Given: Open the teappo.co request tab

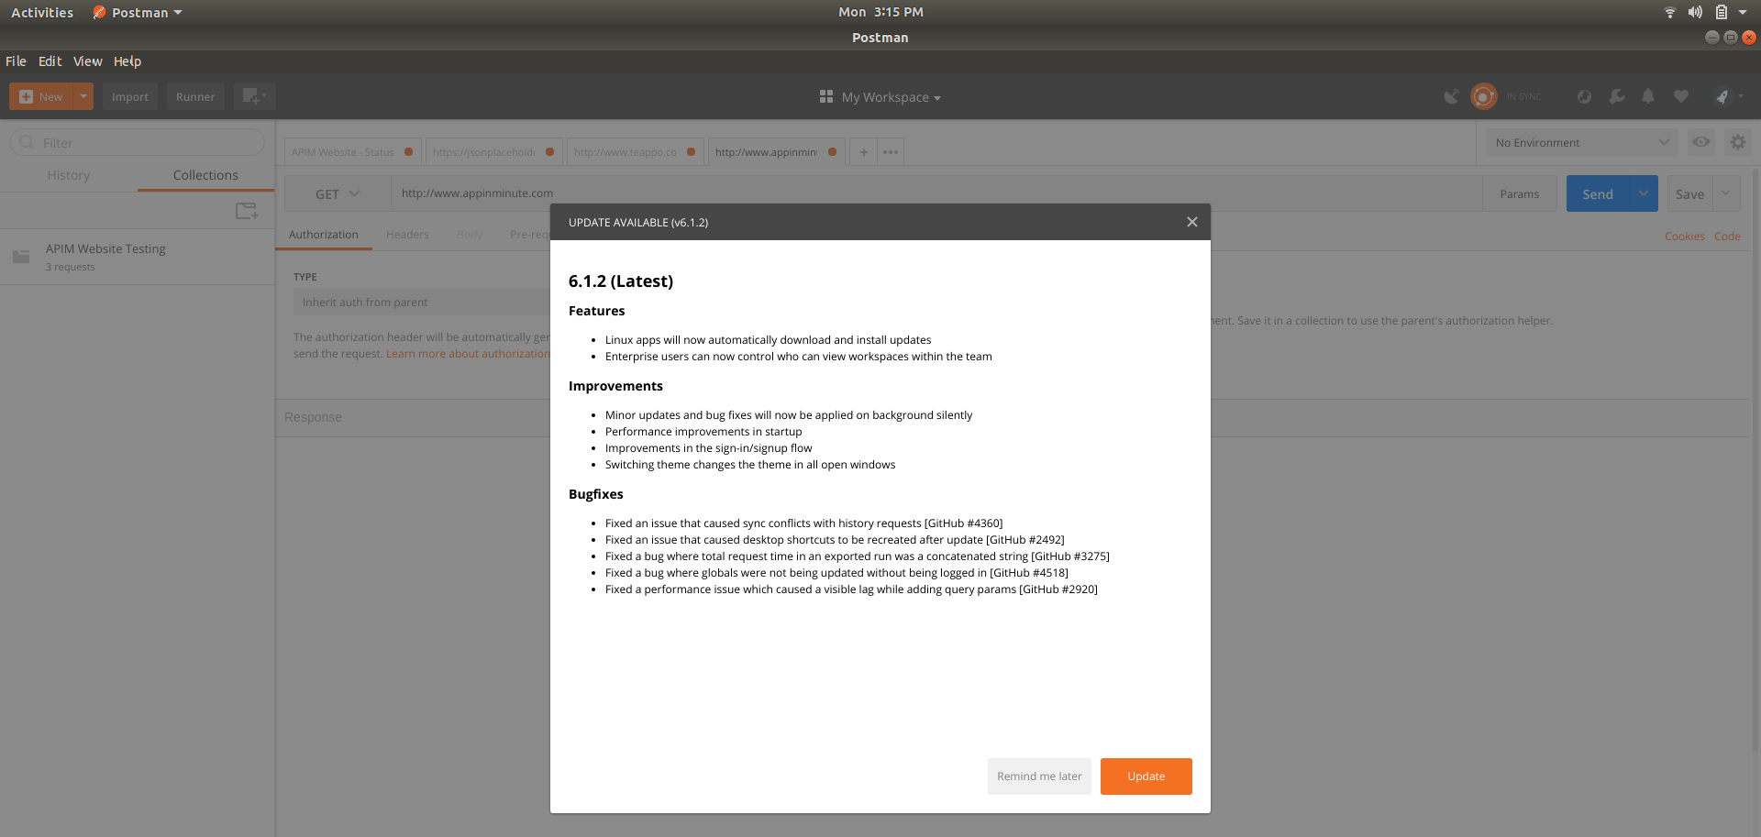Looking at the screenshot, I should click(x=634, y=152).
